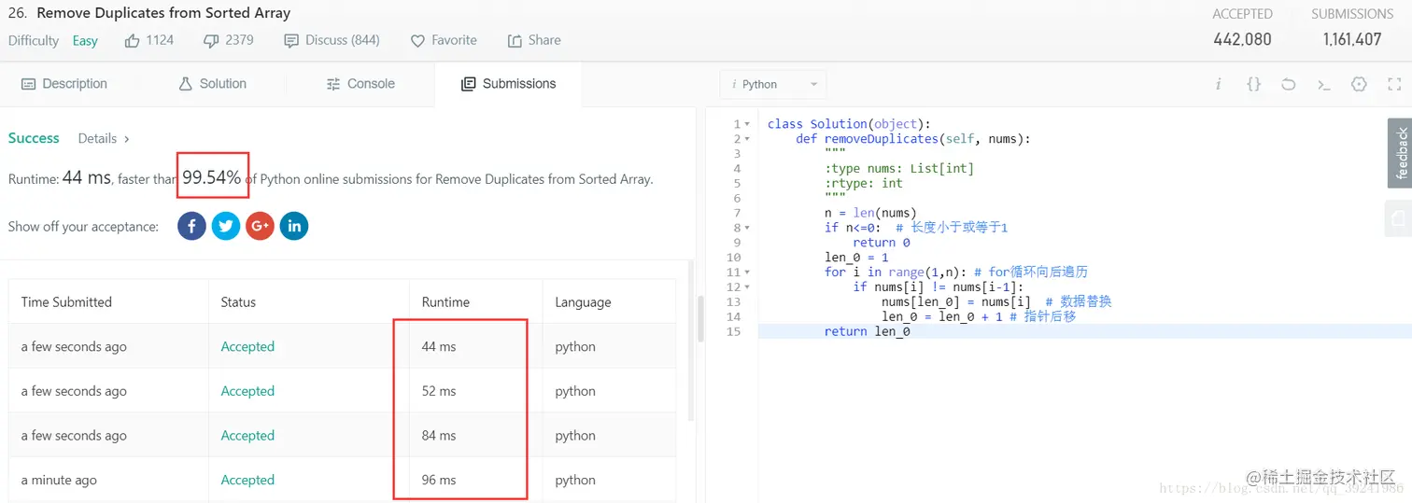Screen dimensions: 1412x503
Task: Click the 'Easy' difficulty label
Action: pos(85,40)
